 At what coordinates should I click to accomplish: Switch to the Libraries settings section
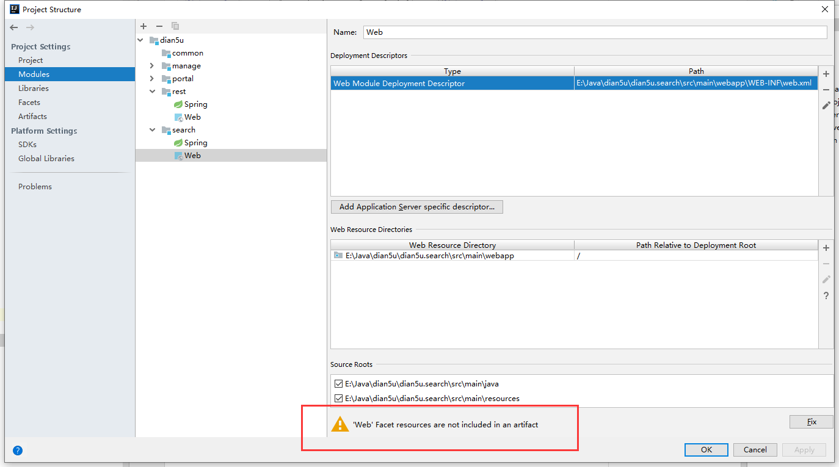33,88
